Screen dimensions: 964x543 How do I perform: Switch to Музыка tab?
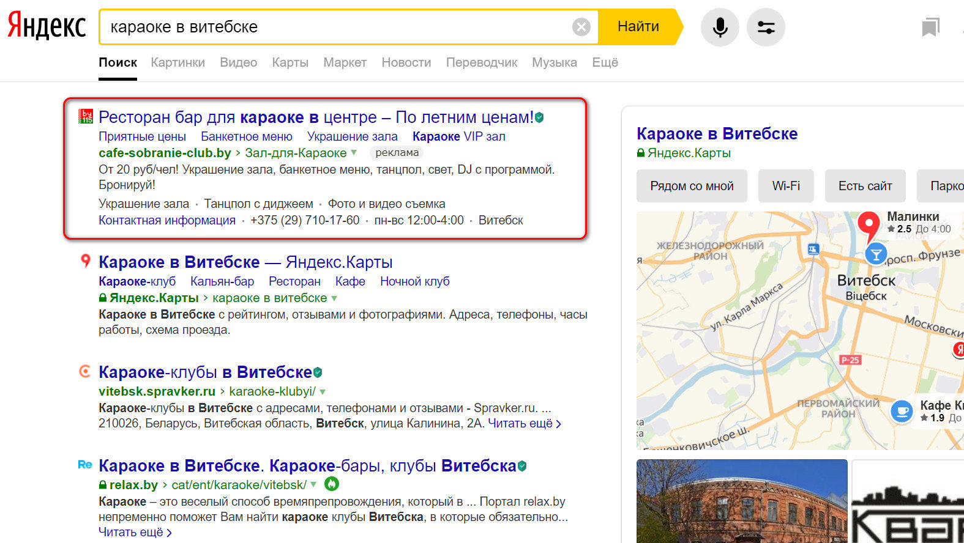coord(555,62)
